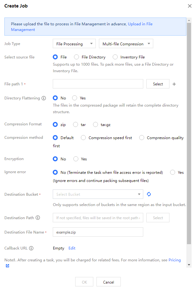196x287 pixels.
Task: Click the Destination Path info icon
Action: click(38, 218)
